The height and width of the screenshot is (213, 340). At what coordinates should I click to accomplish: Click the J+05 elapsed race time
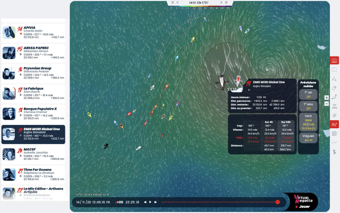click(x=119, y=202)
